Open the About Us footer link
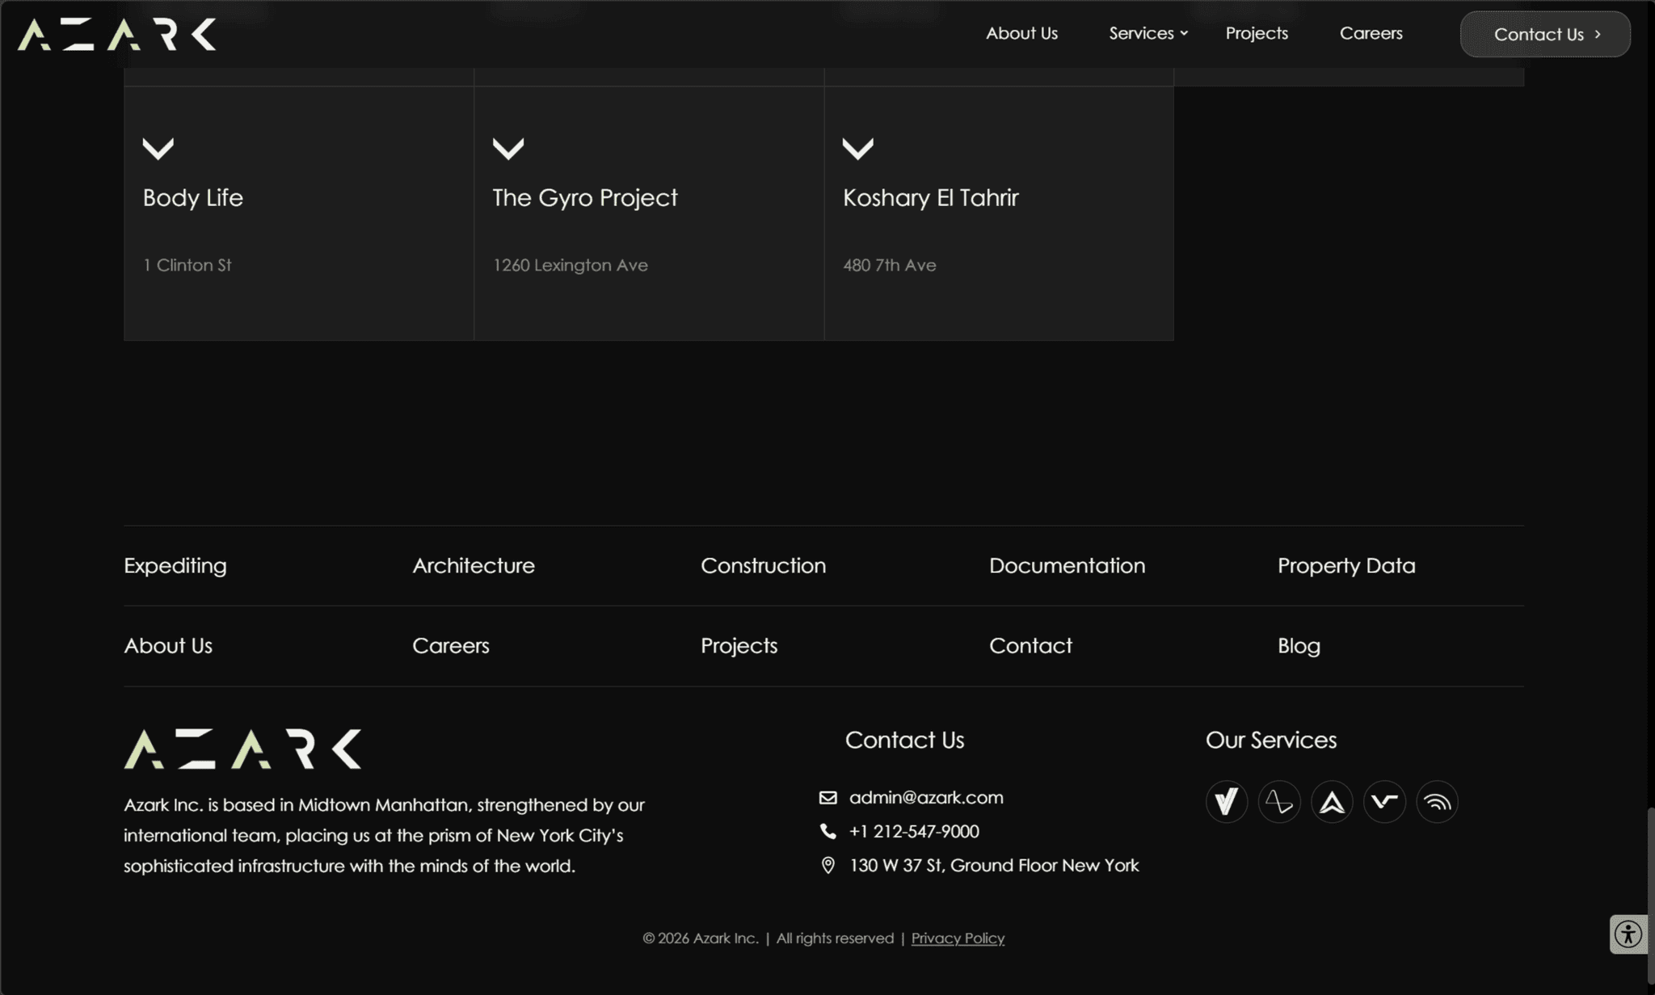1655x995 pixels. point(168,645)
